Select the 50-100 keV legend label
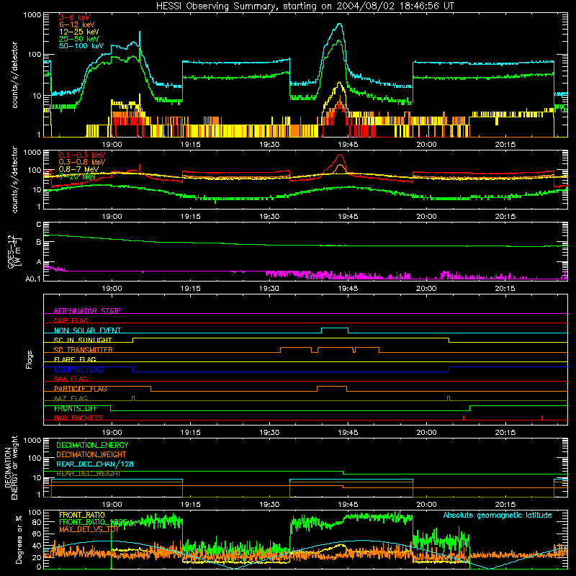 (81, 46)
